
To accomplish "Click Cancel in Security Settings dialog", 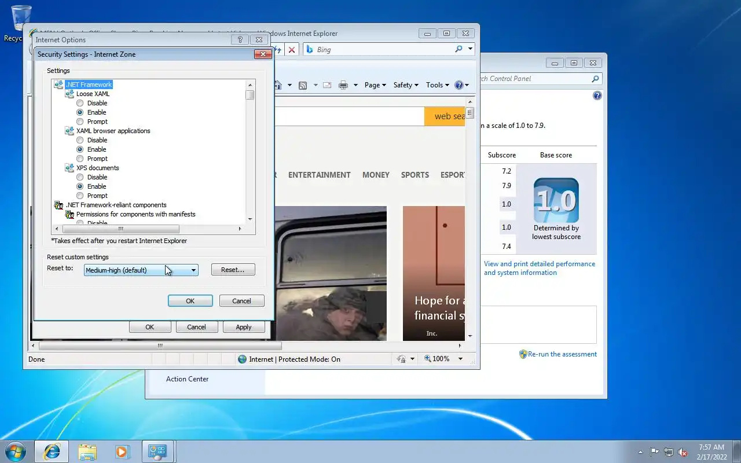I will pyautogui.click(x=241, y=301).
